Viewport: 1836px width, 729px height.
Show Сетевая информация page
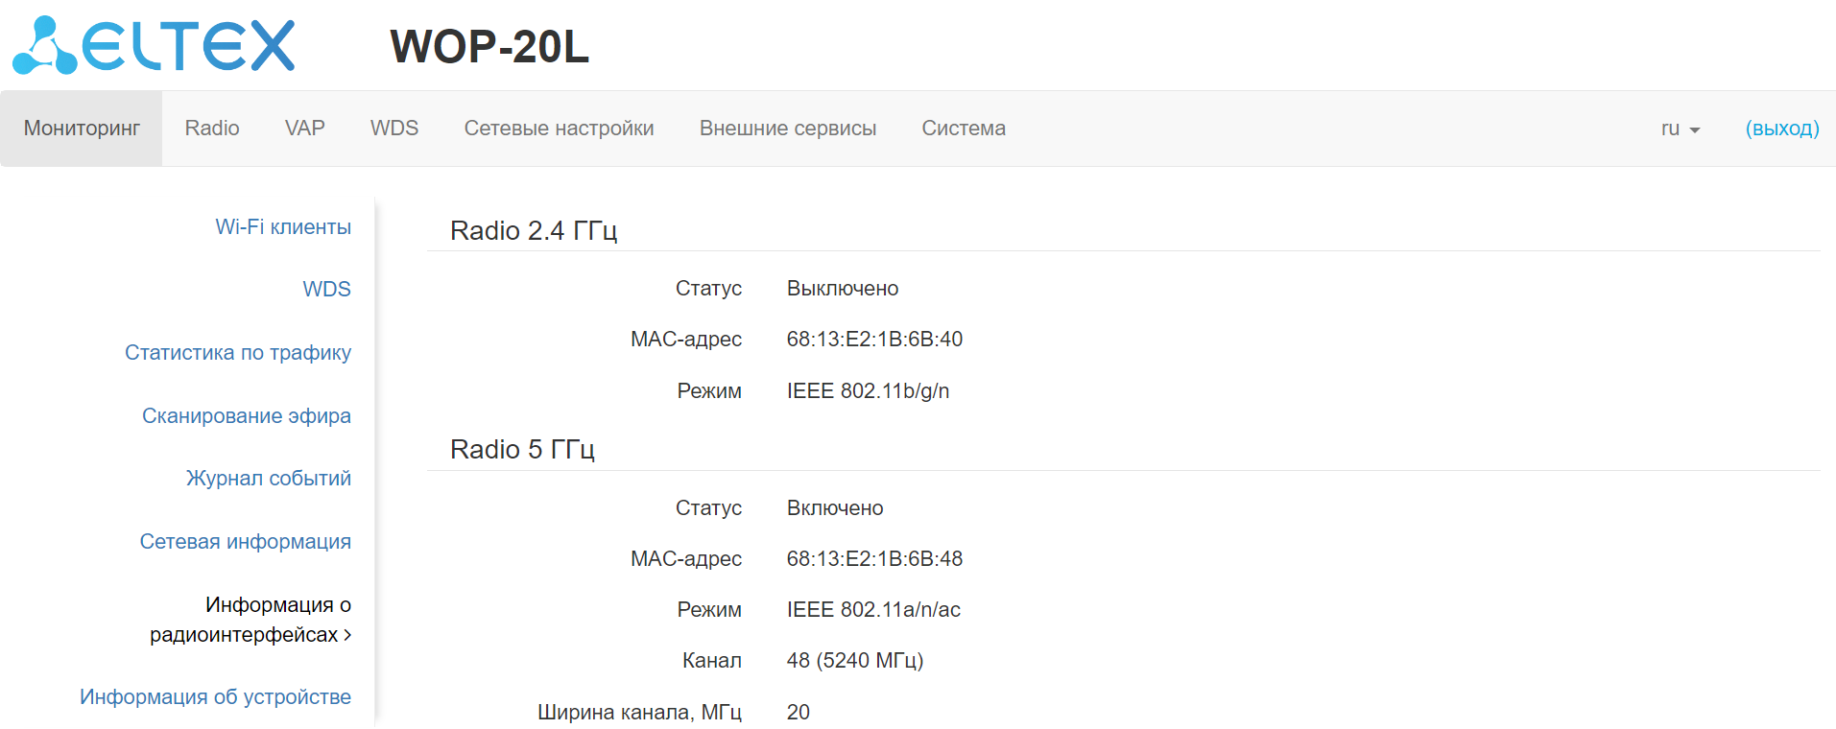(x=246, y=542)
